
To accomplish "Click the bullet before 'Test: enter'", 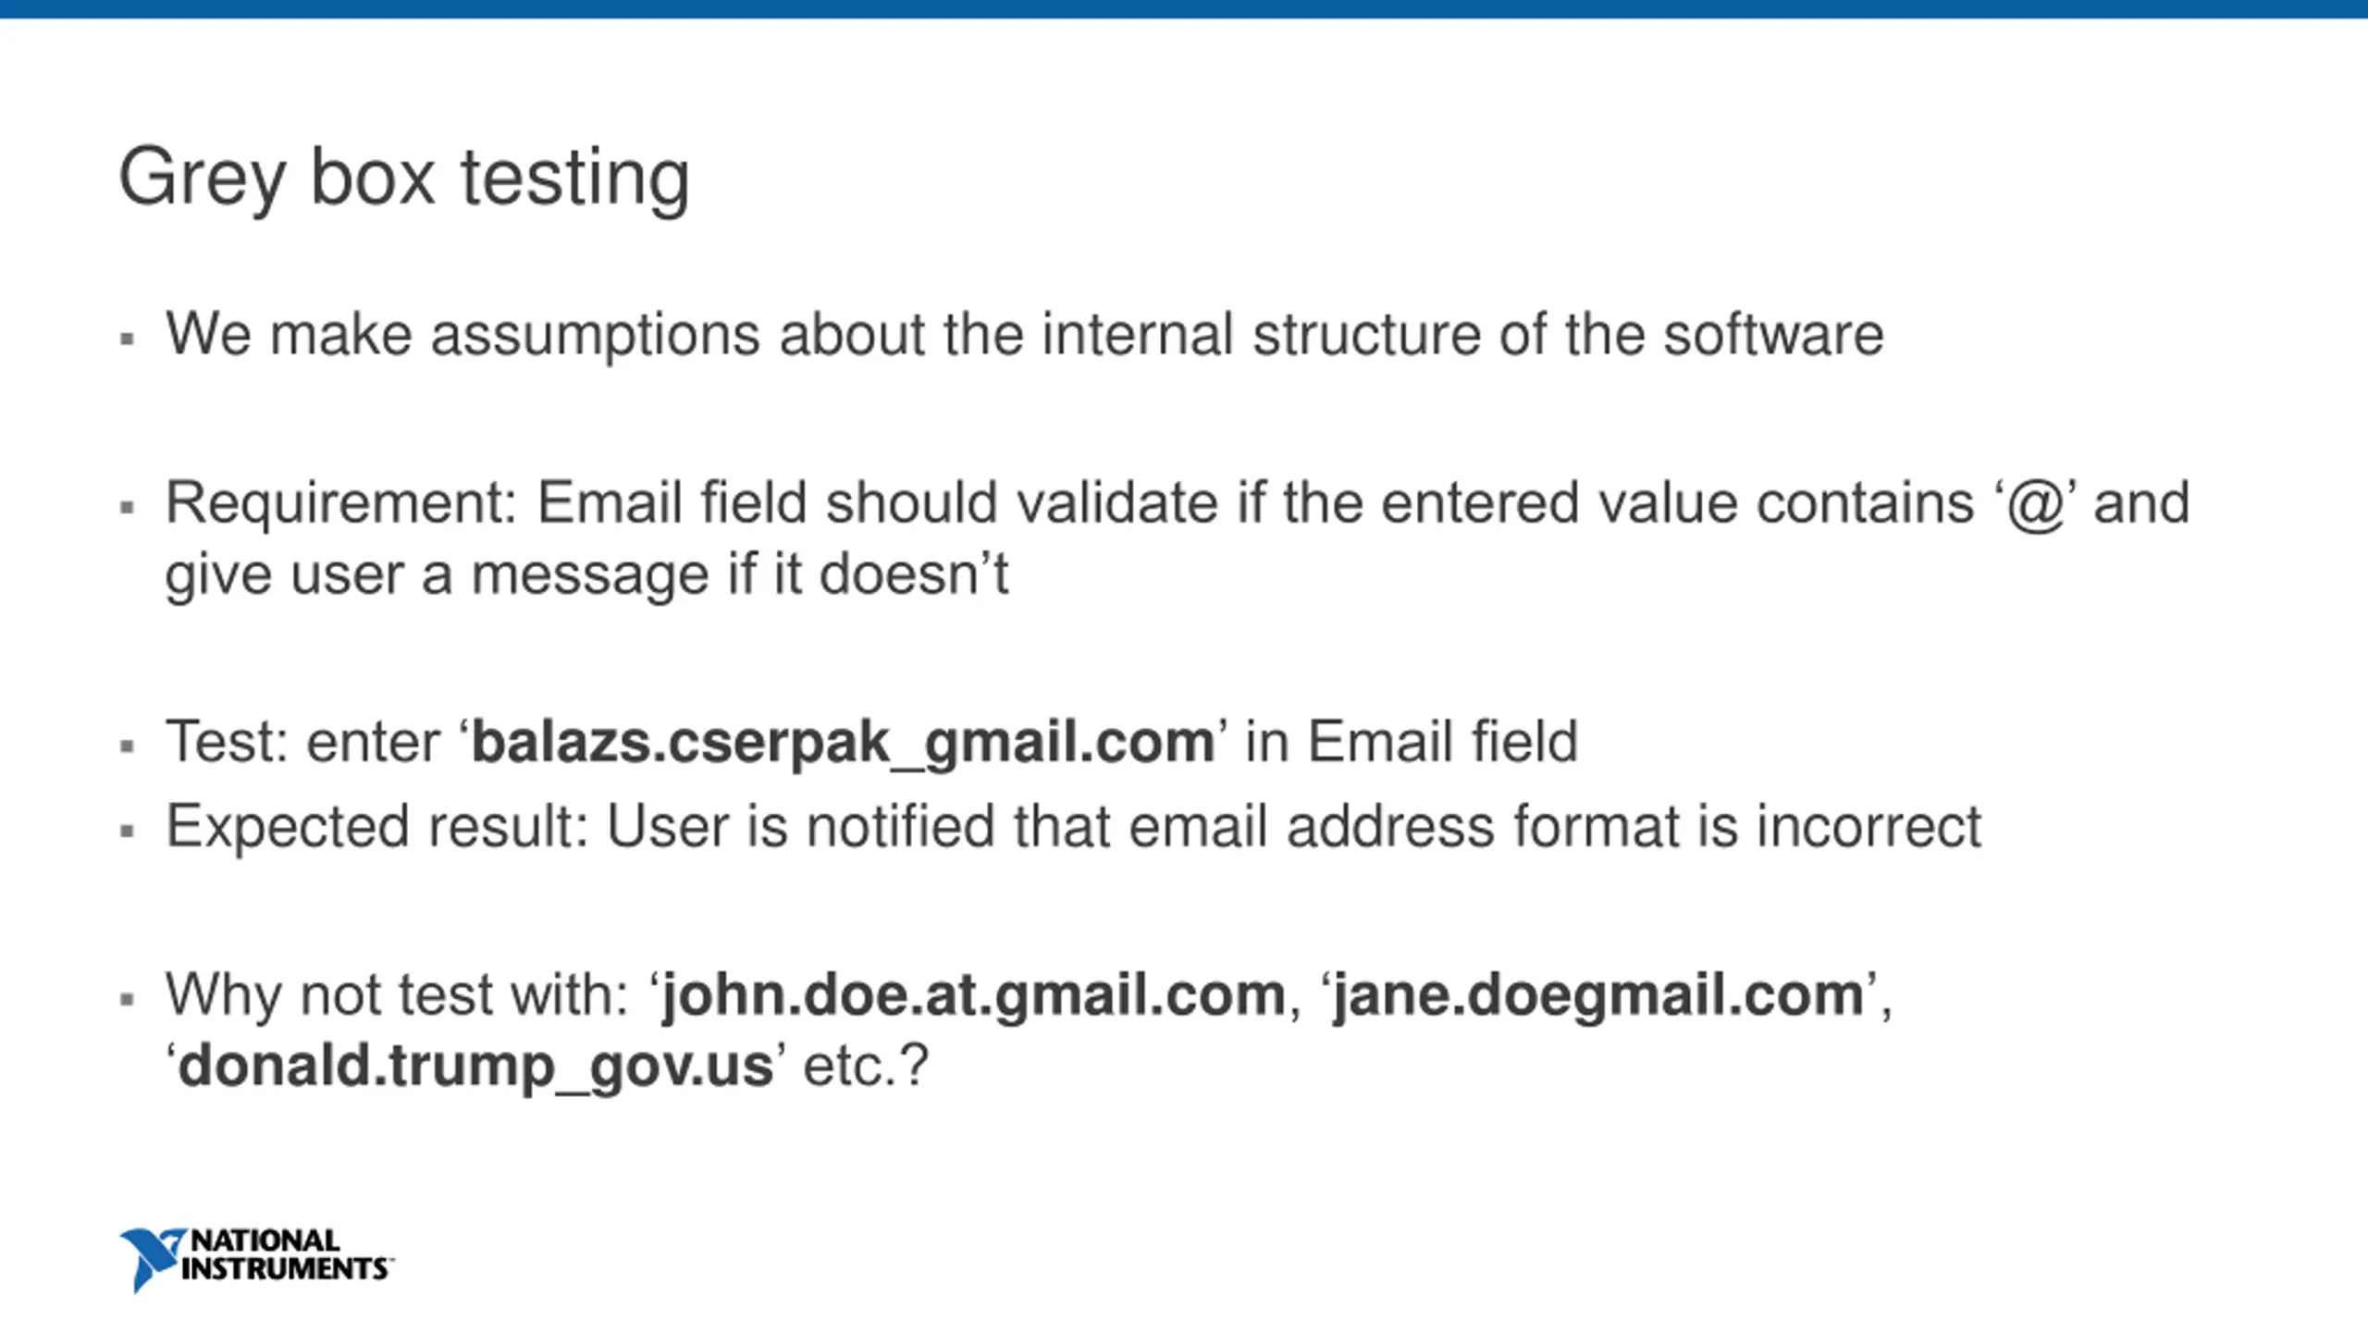I will click(x=128, y=746).
